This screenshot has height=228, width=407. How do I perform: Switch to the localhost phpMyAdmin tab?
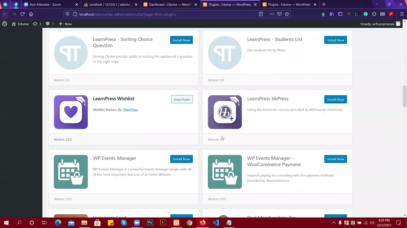(x=110, y=4)
